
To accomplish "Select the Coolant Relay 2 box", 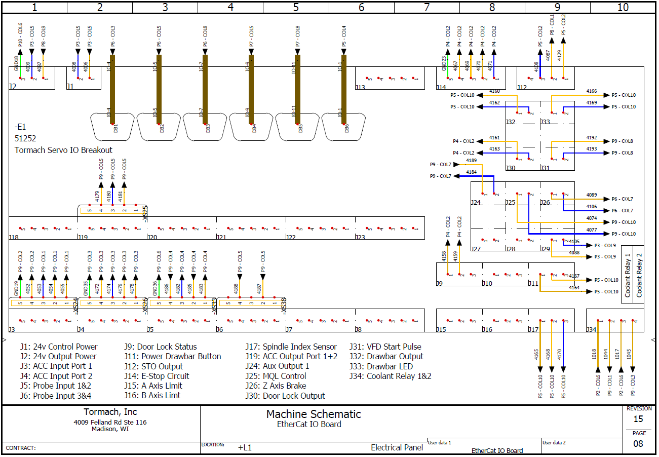I will [x=639, y=275].
